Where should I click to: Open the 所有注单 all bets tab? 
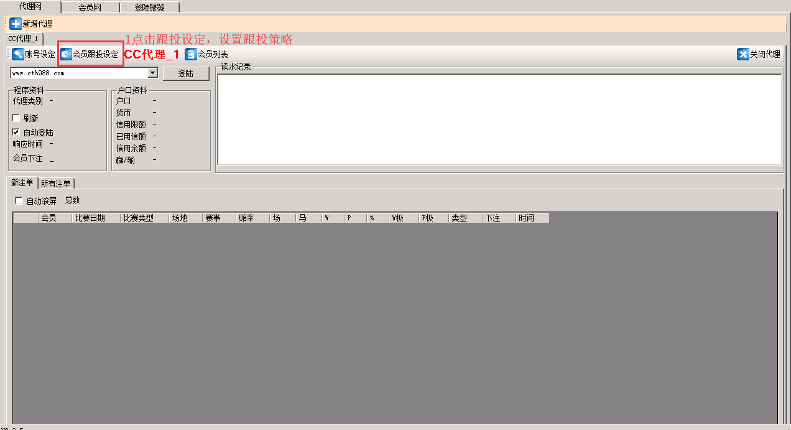coord(56,184)
